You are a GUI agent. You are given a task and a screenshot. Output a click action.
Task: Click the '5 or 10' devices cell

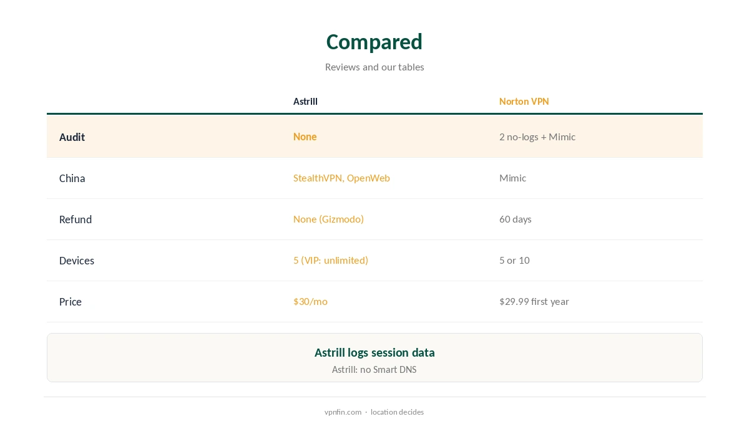514,260
